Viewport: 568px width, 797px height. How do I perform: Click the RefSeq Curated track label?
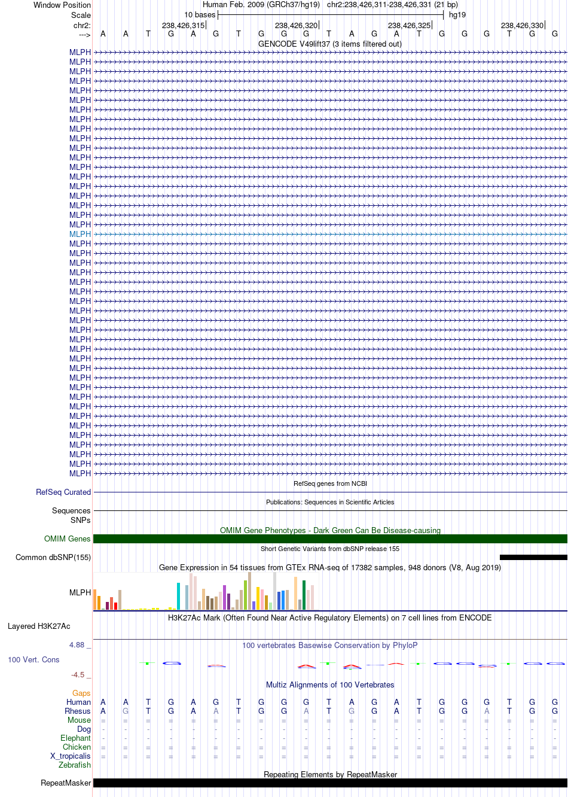63,492
